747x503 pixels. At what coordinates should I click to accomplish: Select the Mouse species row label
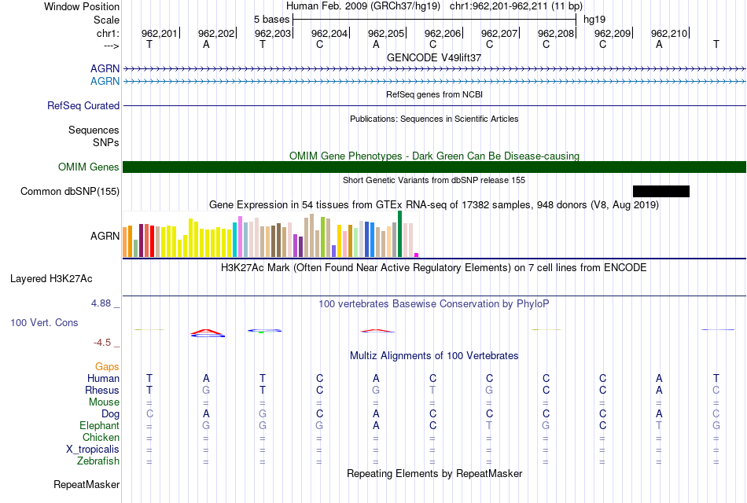point(104,402)
